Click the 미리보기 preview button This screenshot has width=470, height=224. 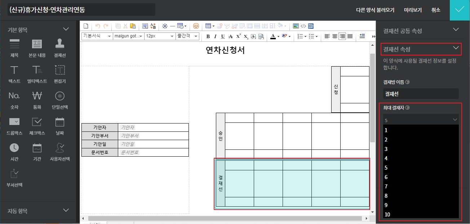point(413,10)
